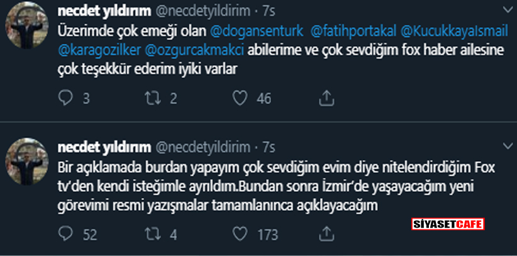
Task: Like the tweet thanking Fox haber
Action: pos(239,97)
